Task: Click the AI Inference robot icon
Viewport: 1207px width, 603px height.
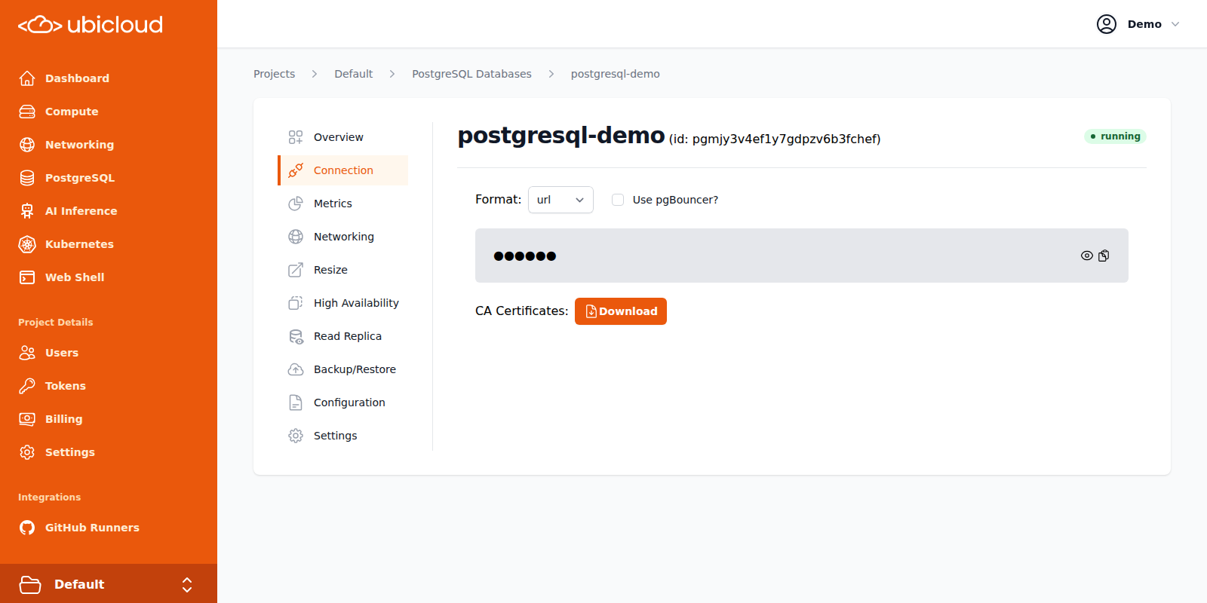Action: point(27,211)
